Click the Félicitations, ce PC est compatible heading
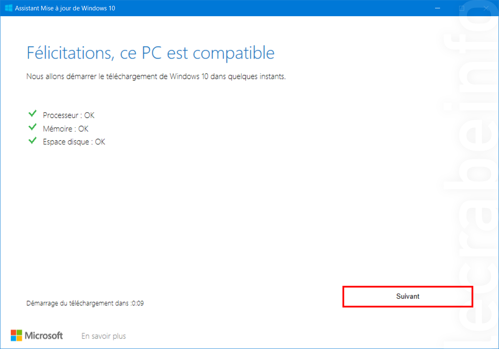 (150, 53)
